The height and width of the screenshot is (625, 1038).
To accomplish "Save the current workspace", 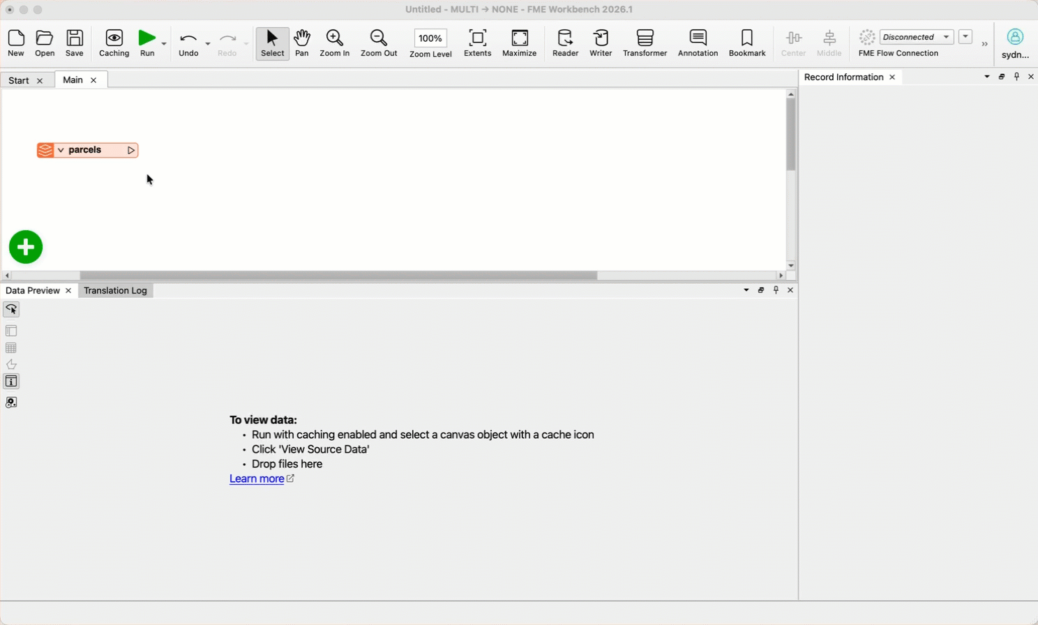I will pyautogui.click(x=75, y=43).
